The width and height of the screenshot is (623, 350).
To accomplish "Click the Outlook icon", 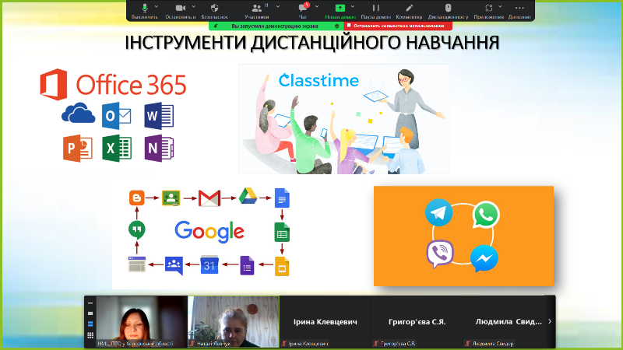I will click(116, 116).
